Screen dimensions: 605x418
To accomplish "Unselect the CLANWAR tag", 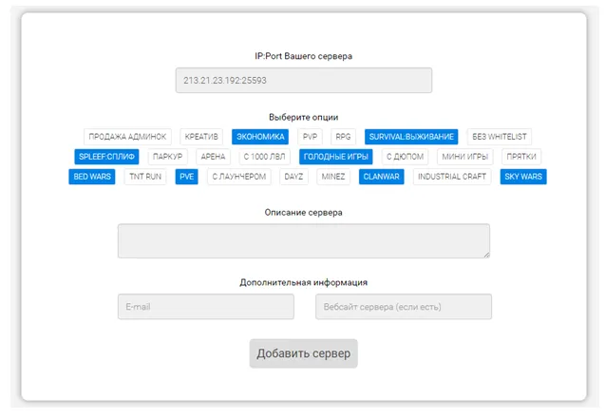I will (x=382, y=177).
